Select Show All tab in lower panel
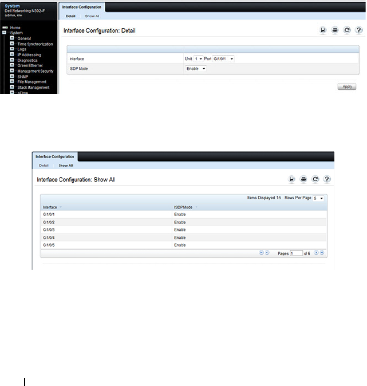This screenshot has height=386, width=367. (x=65, y=166)
